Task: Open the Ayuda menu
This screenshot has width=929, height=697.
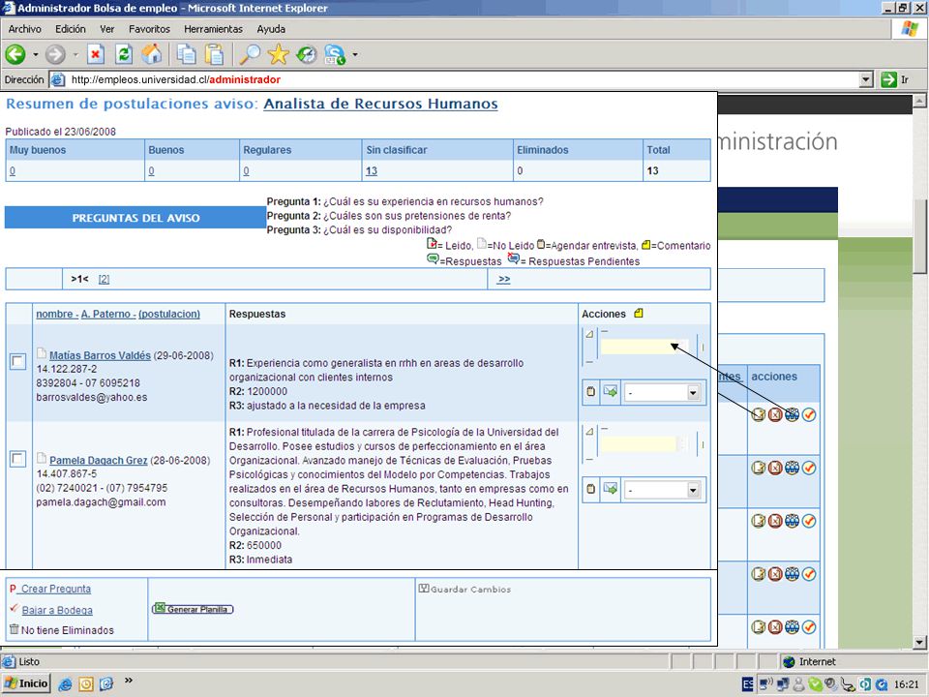Action: pos(271,29)
